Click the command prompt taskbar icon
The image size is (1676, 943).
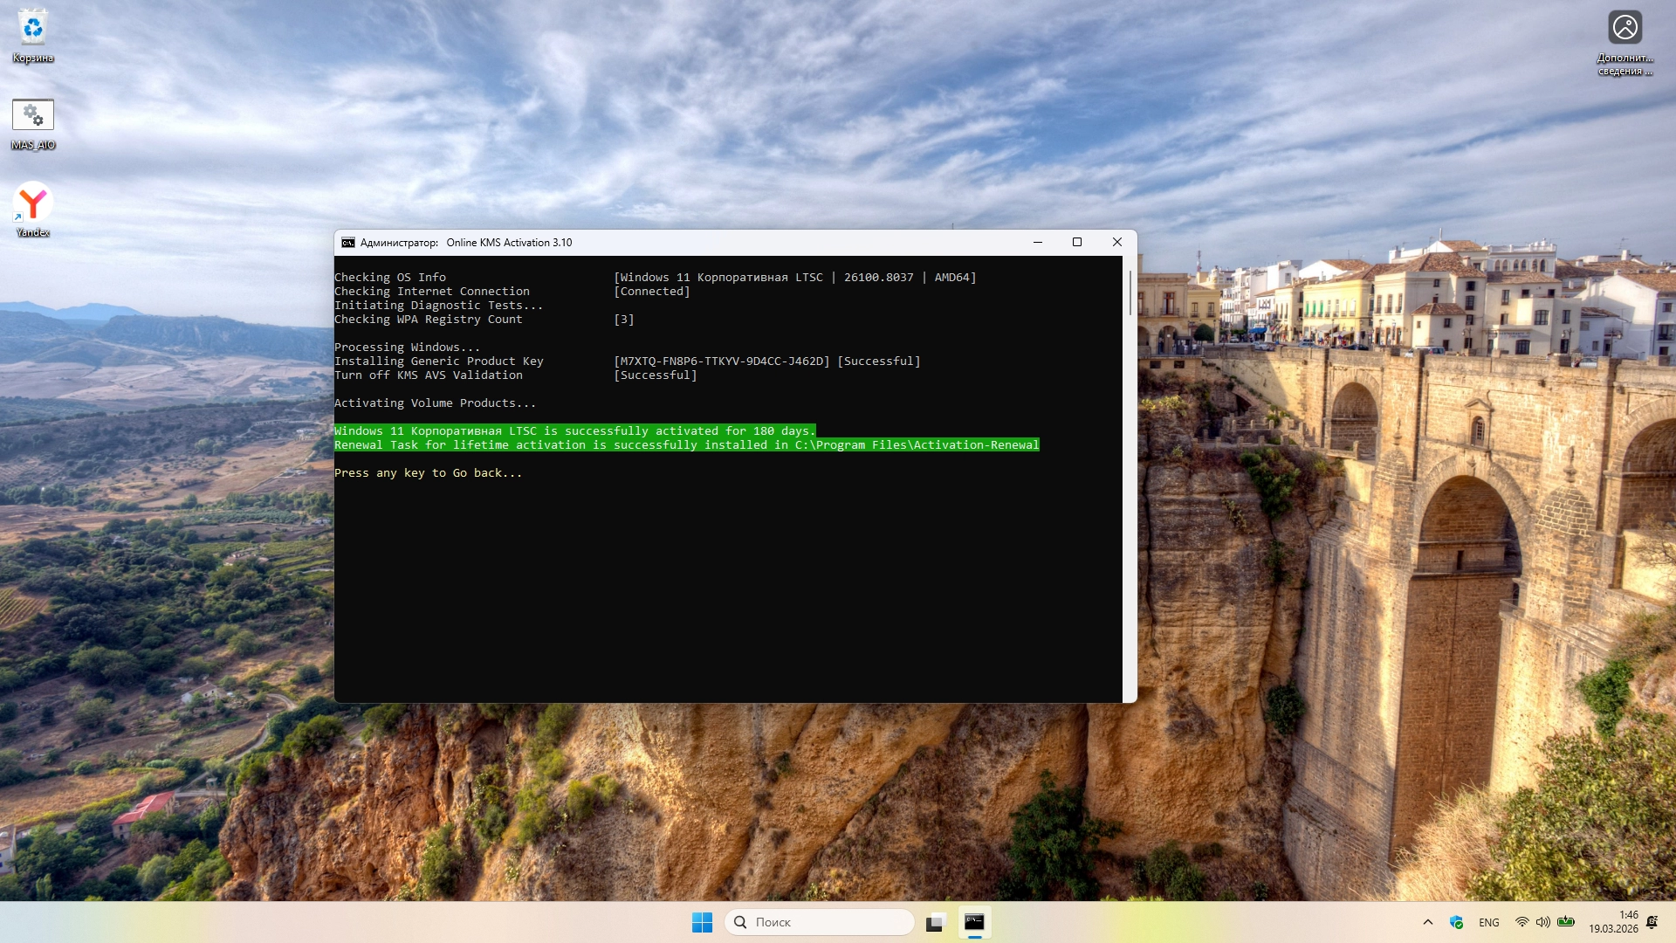tap(974, 922)
